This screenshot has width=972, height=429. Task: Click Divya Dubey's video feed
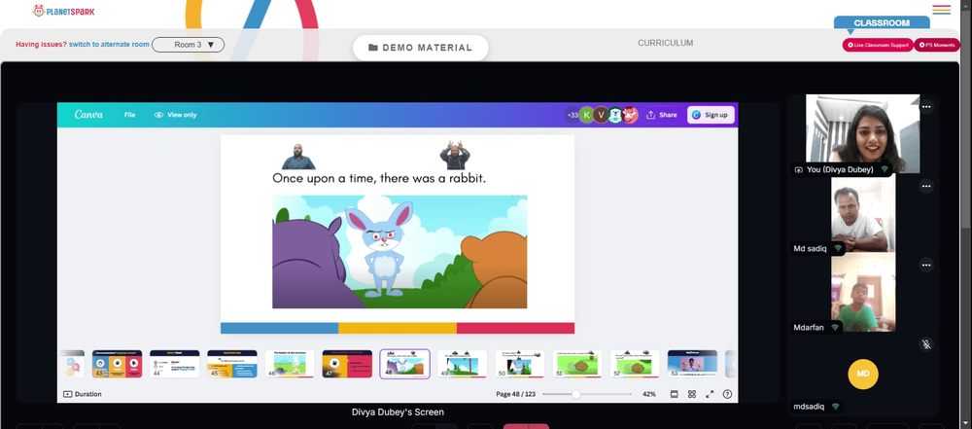tap(862, 133)
